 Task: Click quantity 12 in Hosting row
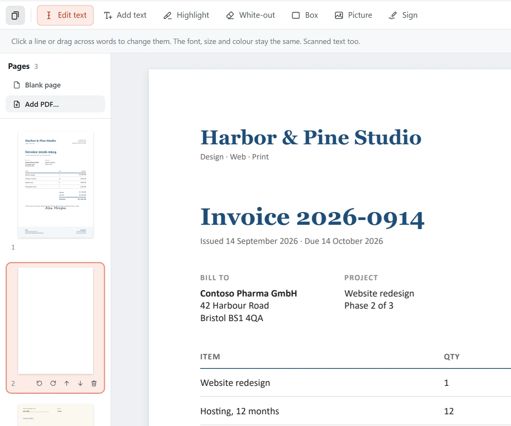coord(449,411)
